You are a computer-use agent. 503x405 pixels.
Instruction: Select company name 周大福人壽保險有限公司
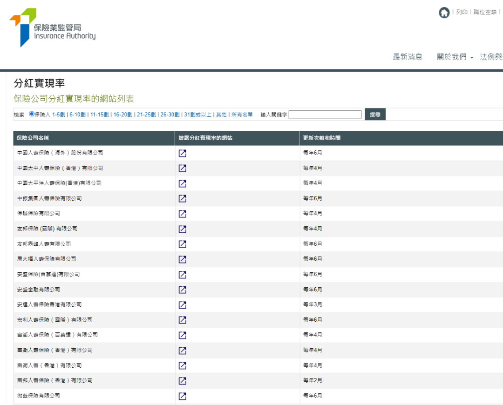coord(47,259)
